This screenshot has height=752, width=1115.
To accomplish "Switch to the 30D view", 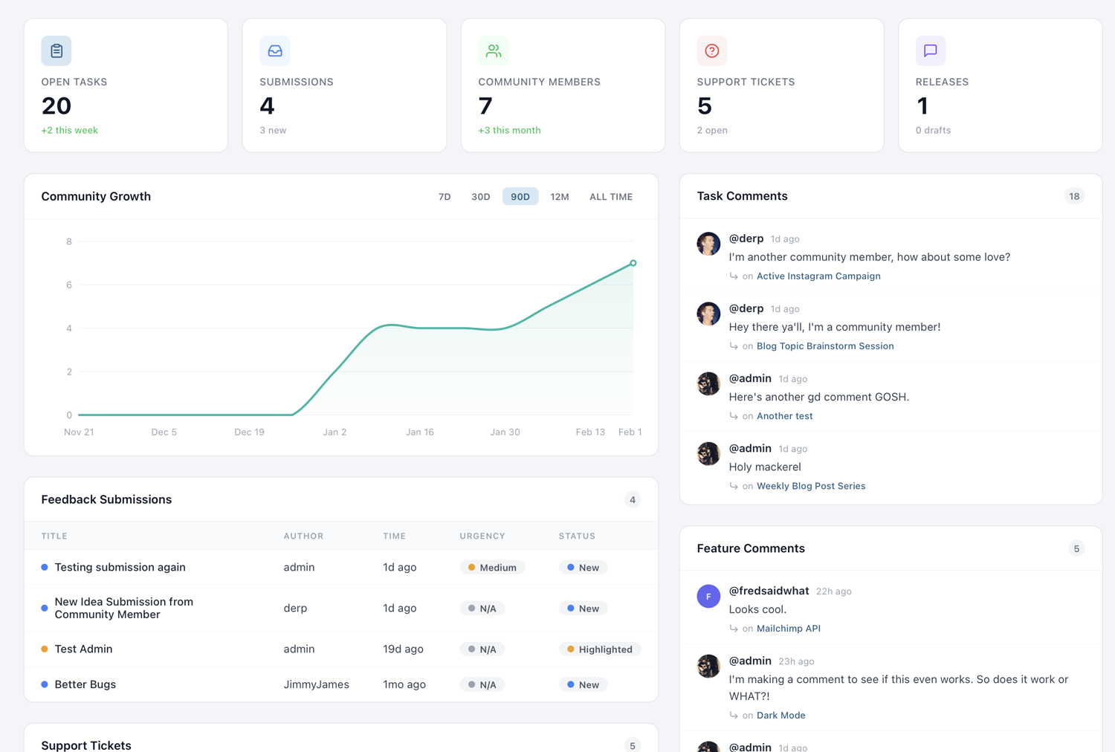I will point(480,196).
